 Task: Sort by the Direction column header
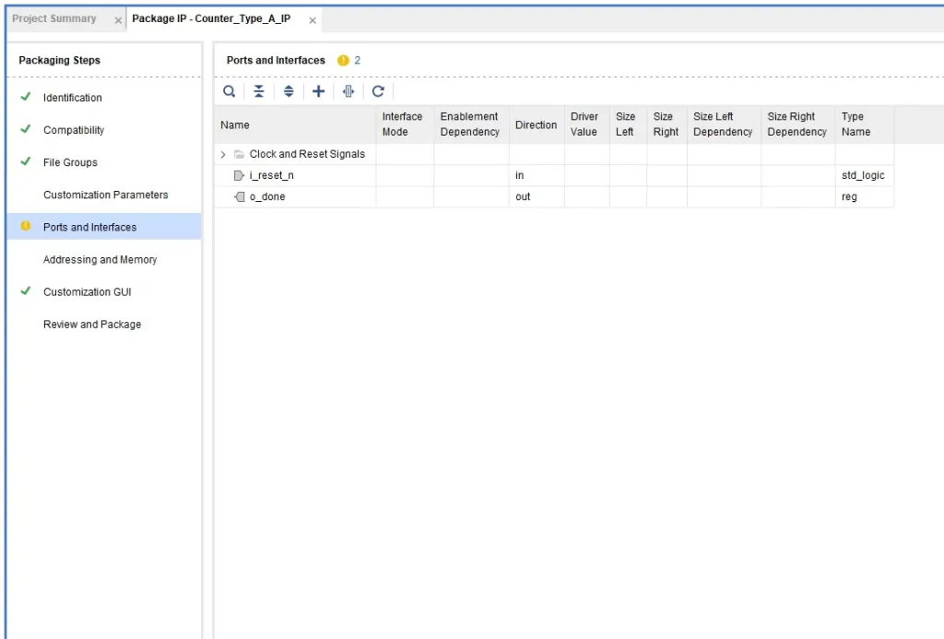[x=537, y=124]
